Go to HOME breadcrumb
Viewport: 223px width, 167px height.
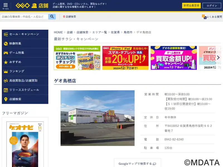(x=58, y=32)
